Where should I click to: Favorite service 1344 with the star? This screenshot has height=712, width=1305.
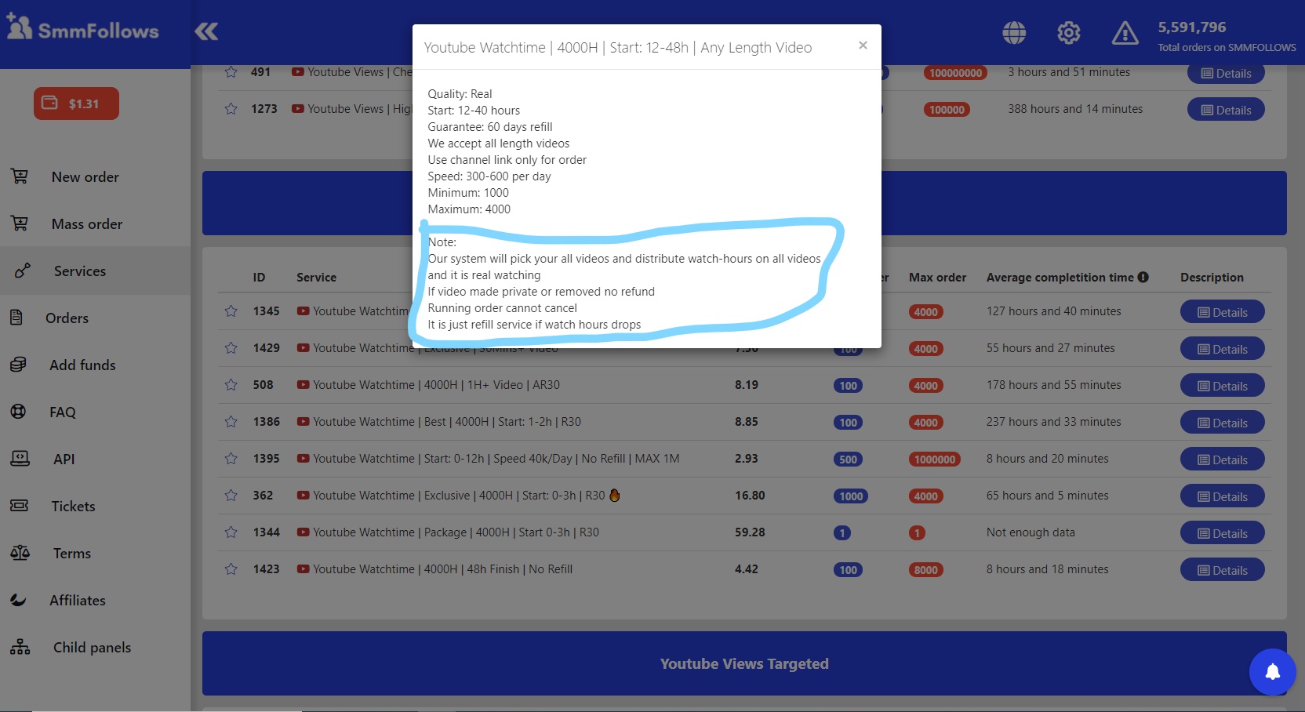tap(231, 532)
